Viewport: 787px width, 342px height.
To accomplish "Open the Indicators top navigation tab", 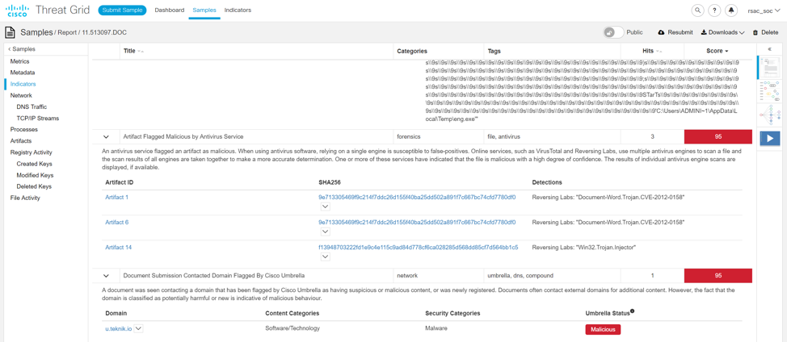I will [238, 10].
